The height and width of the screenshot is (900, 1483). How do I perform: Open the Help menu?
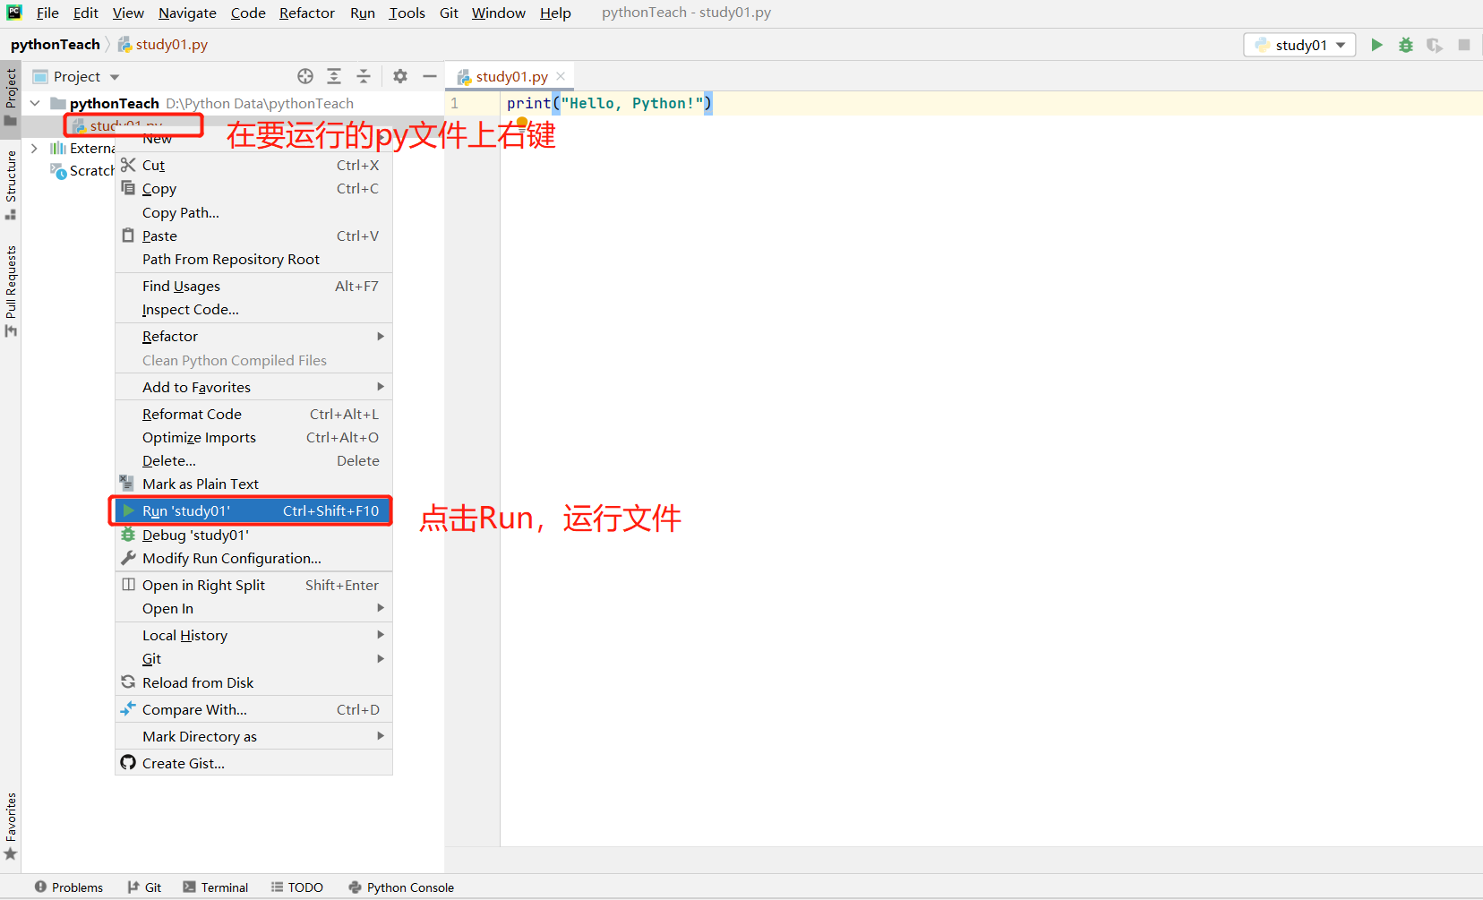coord(555,13)
